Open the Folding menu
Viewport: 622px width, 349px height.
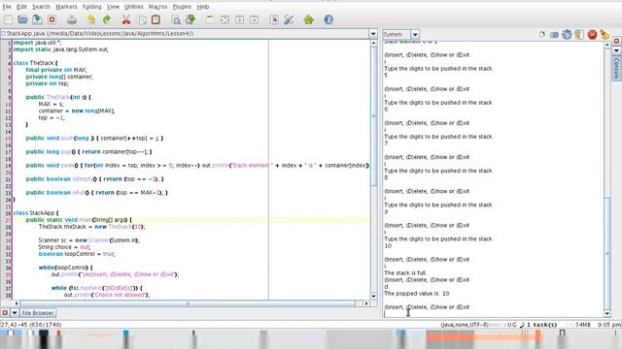[x=91, y=7]
